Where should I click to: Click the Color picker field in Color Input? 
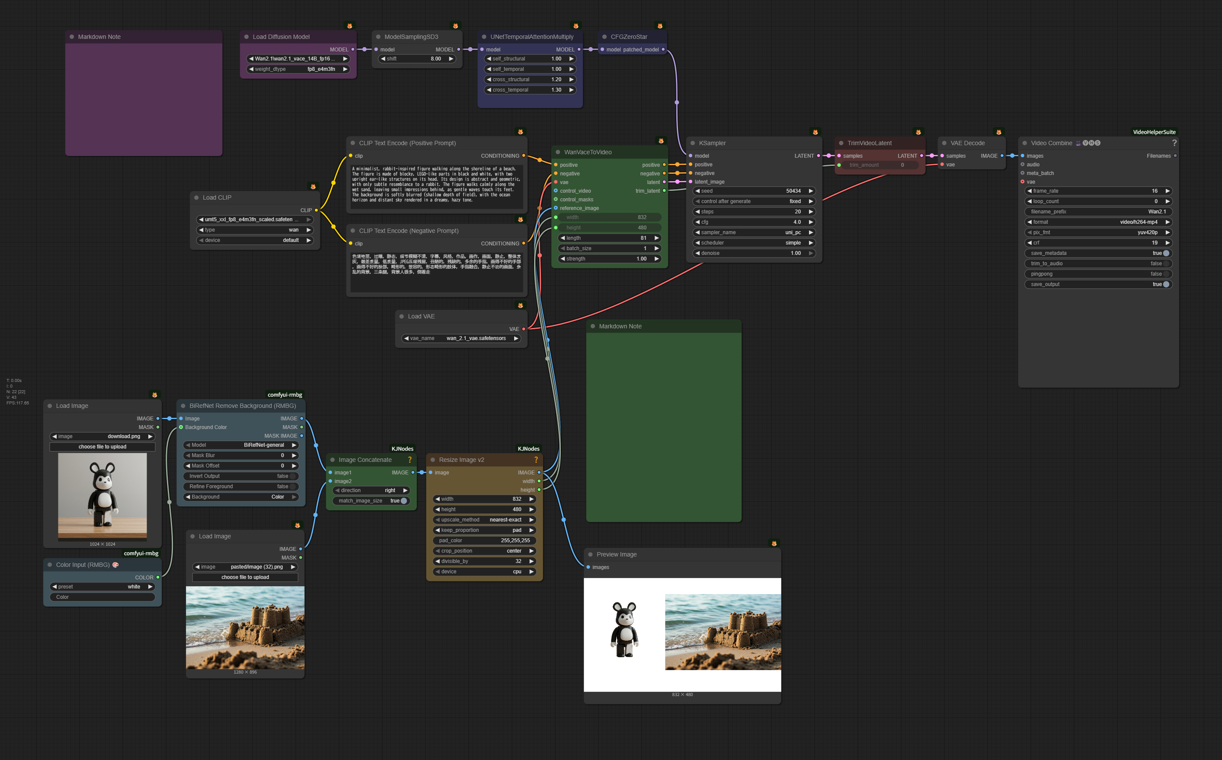pyautogui.click(x=102, y=597)
